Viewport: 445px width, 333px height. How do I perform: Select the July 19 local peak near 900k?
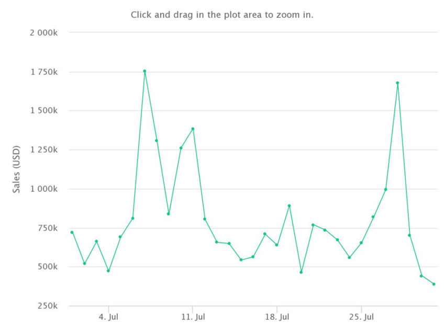tap(290, 206)
